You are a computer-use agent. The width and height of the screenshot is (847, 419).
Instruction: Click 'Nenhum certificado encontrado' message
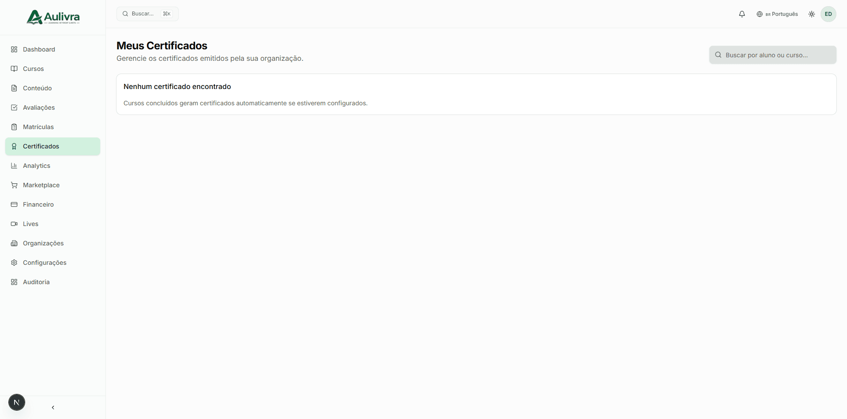177,86
